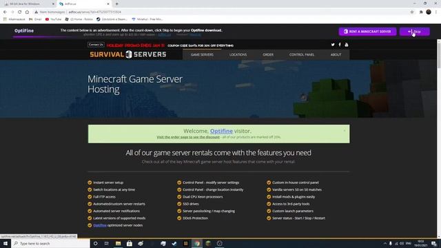Visit the order page discount link
This screenshot has width=441, height=248.
(x=188, y=137)
